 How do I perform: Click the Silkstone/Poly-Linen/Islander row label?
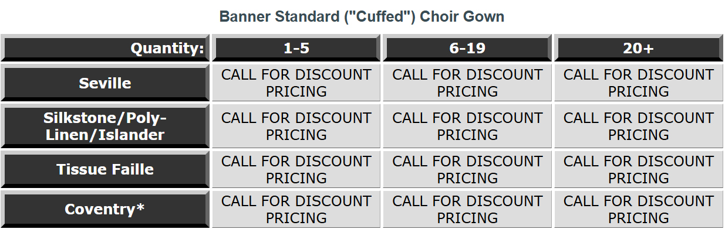(105, 126)
